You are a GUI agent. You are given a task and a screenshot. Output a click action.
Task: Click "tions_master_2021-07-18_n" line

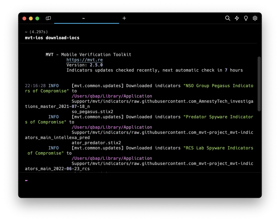click(x=57, y=107)
